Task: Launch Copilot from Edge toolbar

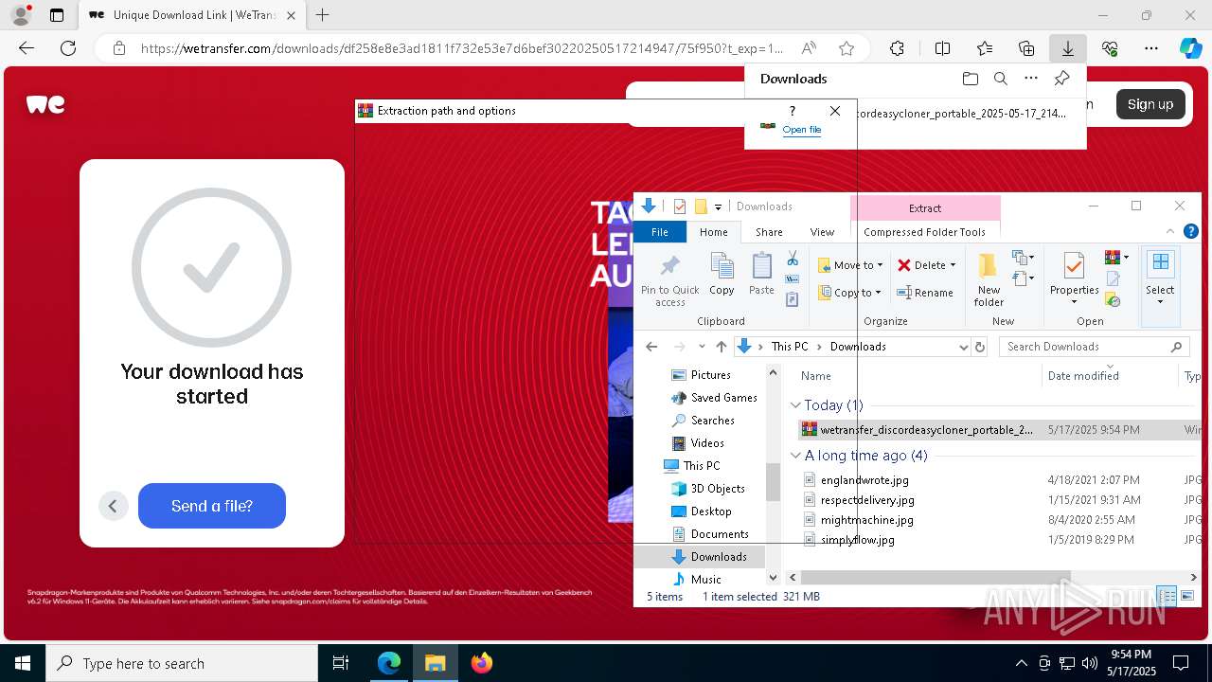Action: point(1190,48)
